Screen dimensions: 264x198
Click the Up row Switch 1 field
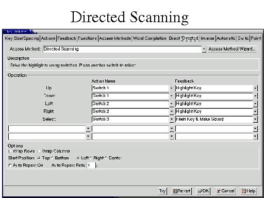coord(130,88)
